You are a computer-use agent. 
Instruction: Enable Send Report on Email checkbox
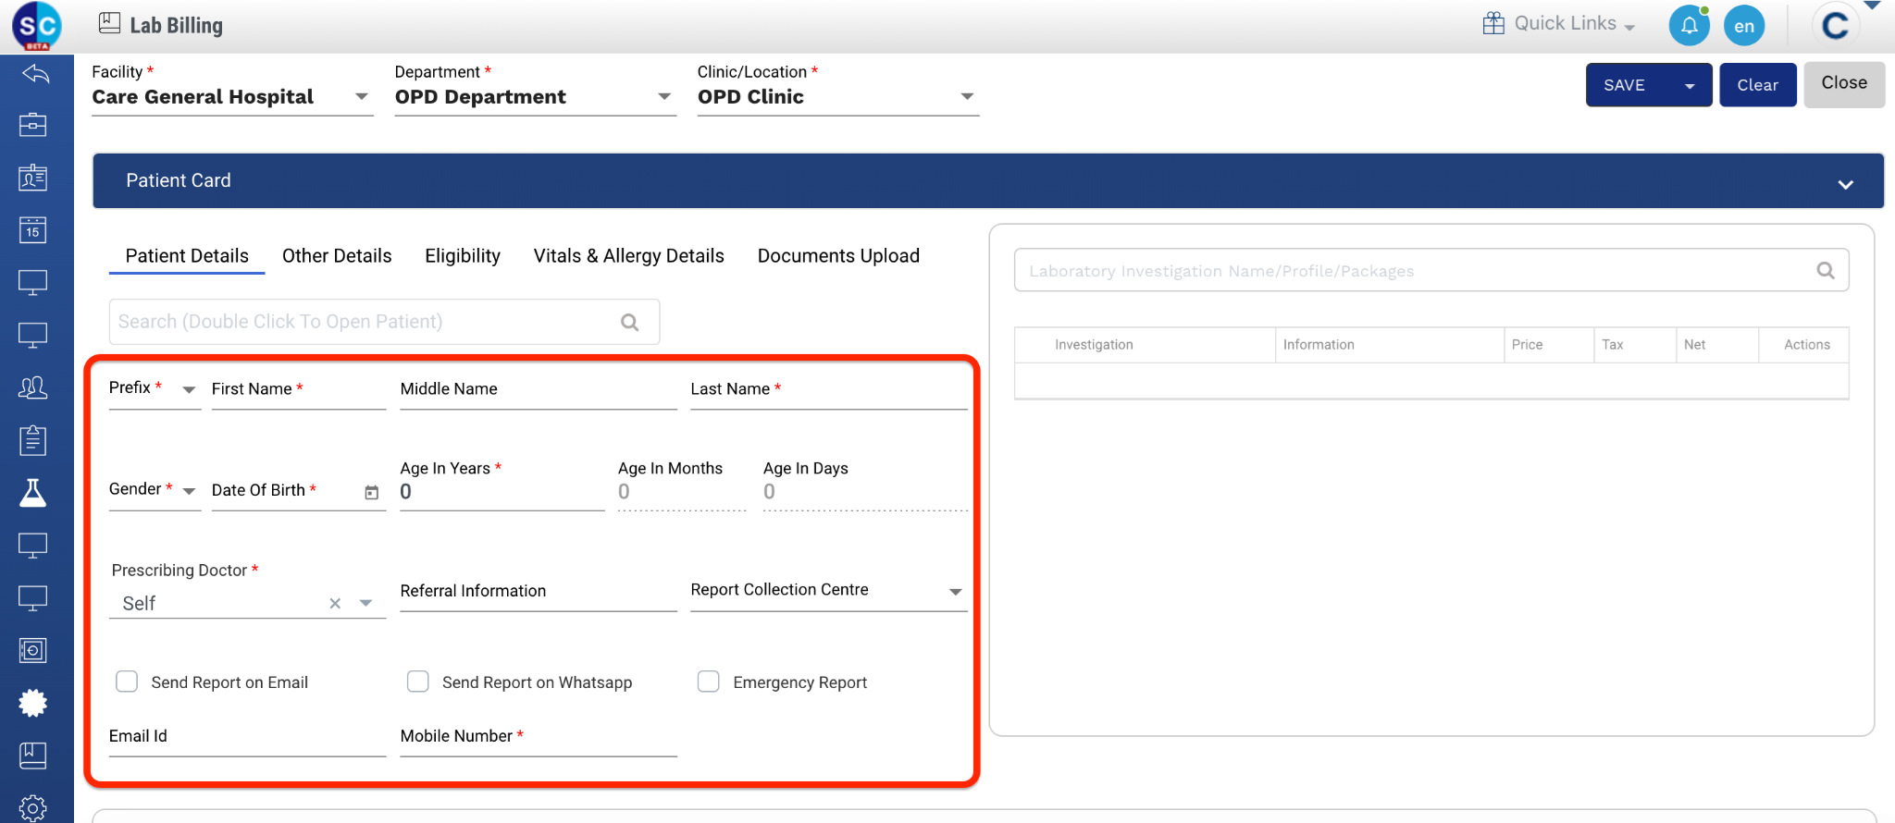coord(127,682)
